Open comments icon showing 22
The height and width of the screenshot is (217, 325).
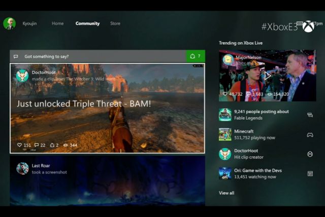click(37, 145)
